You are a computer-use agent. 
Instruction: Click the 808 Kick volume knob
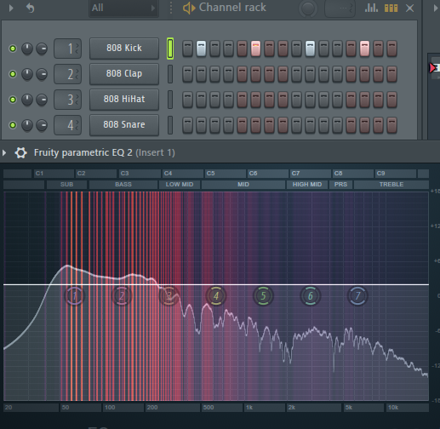click(42, 49)
